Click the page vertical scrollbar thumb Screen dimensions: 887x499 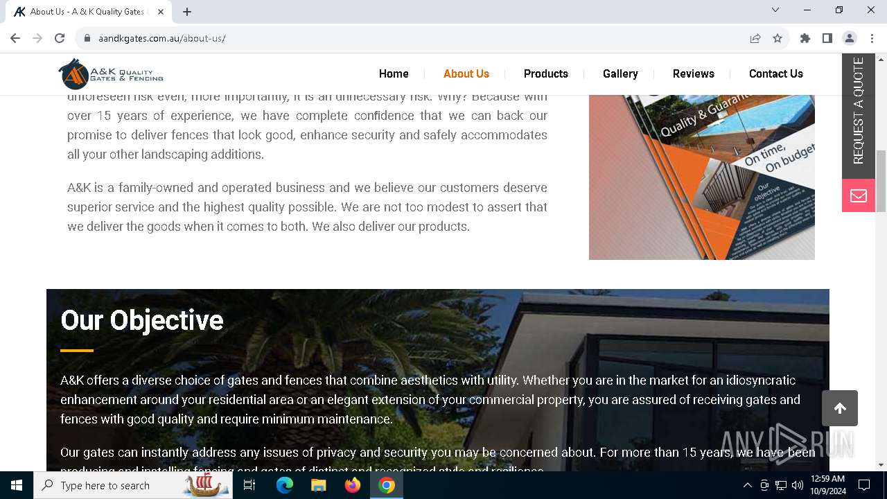click(881, 181)
